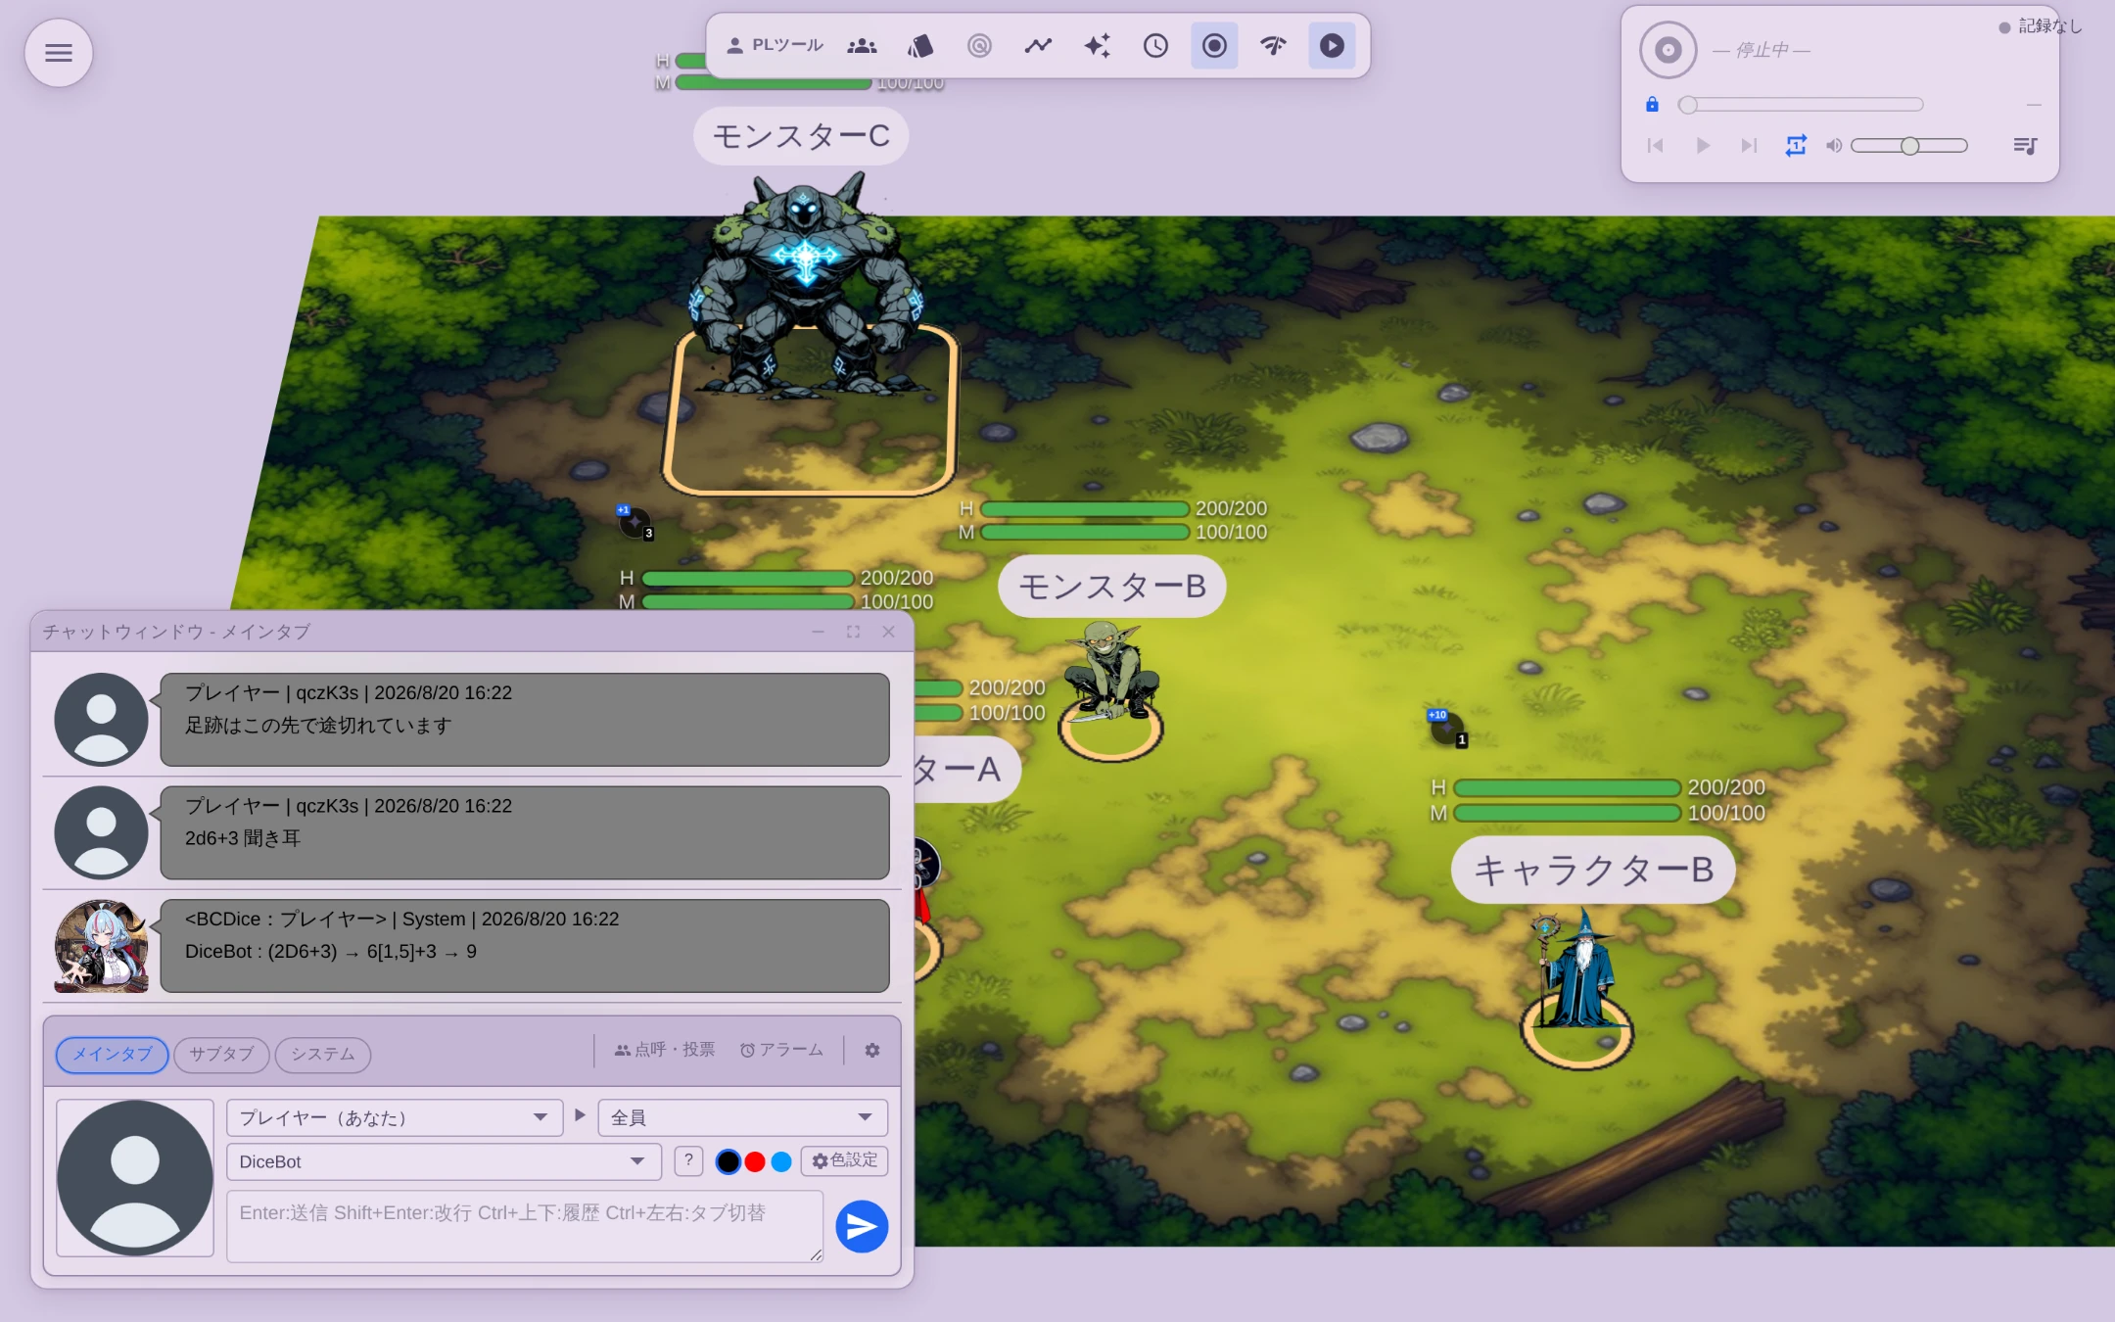
Task: Click the キャラクターB MP bar 100/100
Action: [1567, 813]
